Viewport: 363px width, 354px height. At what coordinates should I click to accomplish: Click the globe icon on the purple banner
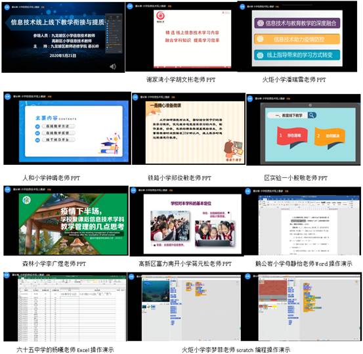click(x=261, y=23)
